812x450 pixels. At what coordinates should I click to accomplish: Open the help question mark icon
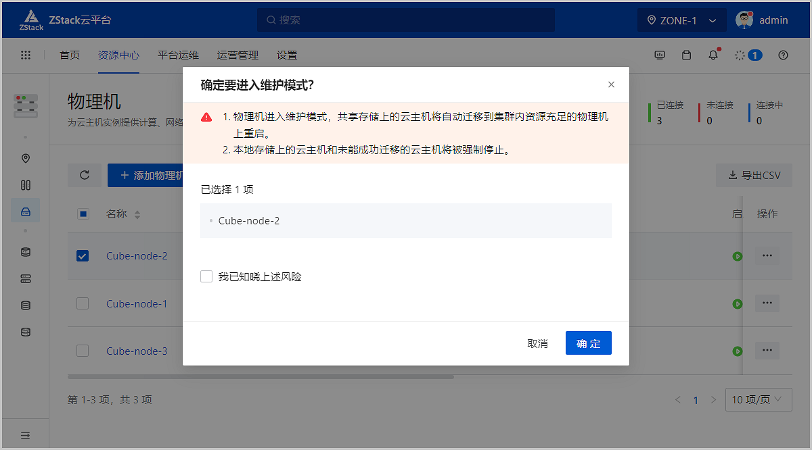(784, 55)
